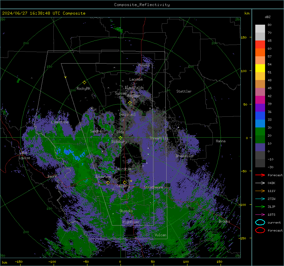Click the 04DK legend text
Image resolution: width=284 pixels, height=266 pixels.
pos(271,183)
